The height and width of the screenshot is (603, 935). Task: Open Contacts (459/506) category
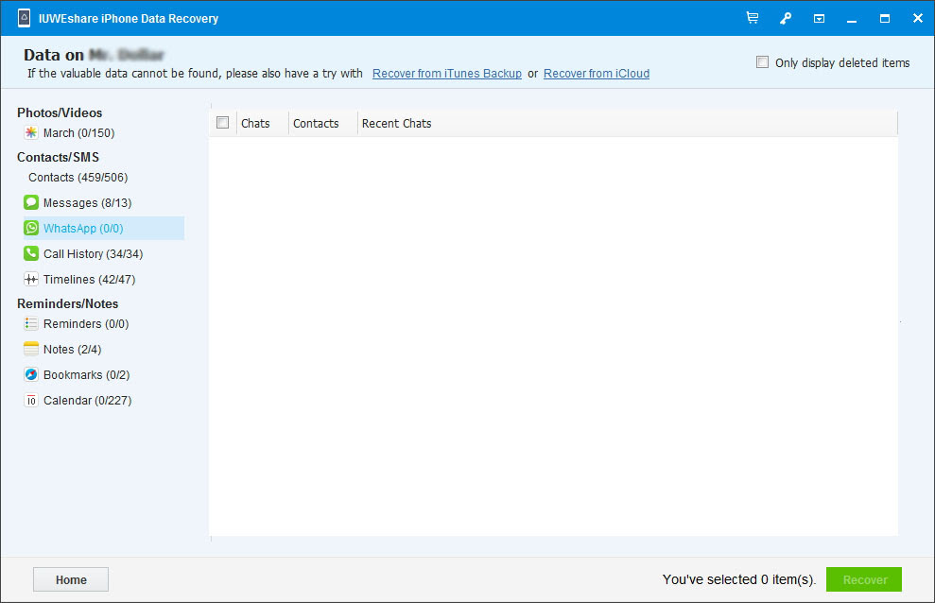click(x=78, y=178)
